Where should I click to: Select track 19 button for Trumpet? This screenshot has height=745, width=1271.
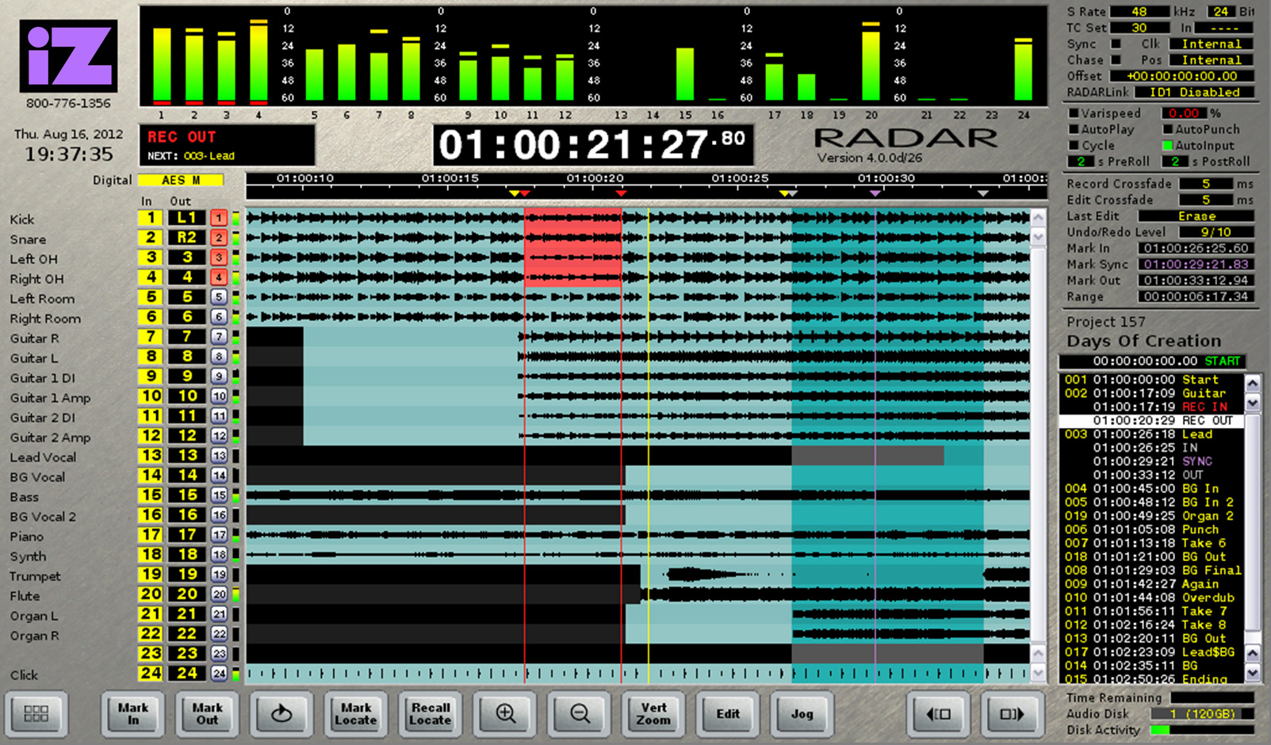[x=219, y=575]
